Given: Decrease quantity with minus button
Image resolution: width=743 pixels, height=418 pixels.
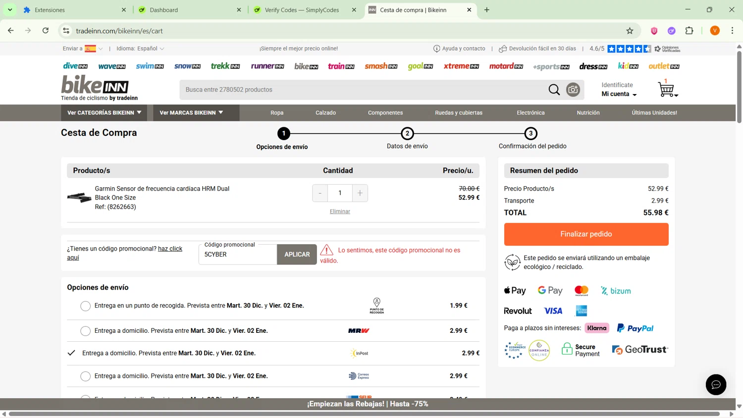Looking at the screenshot, I should (x=320, y=193).
